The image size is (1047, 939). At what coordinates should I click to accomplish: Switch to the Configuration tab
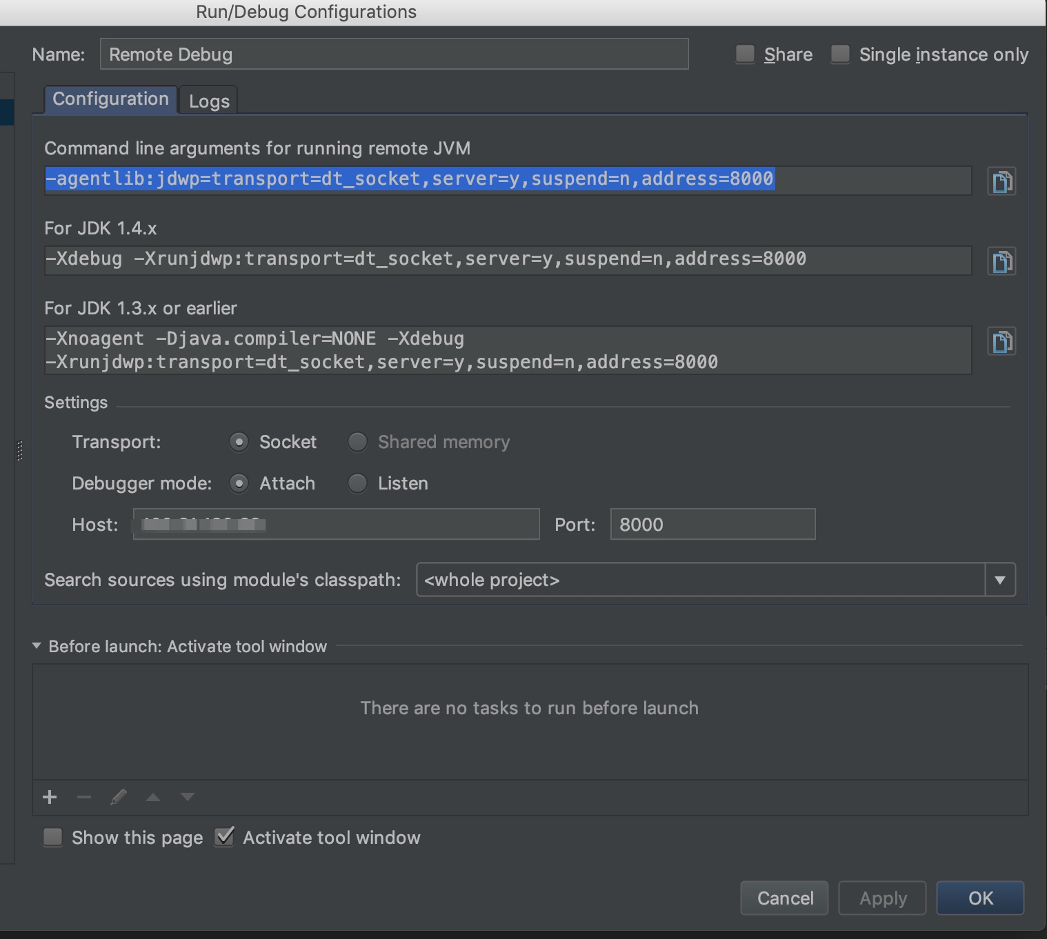[110, 99]
